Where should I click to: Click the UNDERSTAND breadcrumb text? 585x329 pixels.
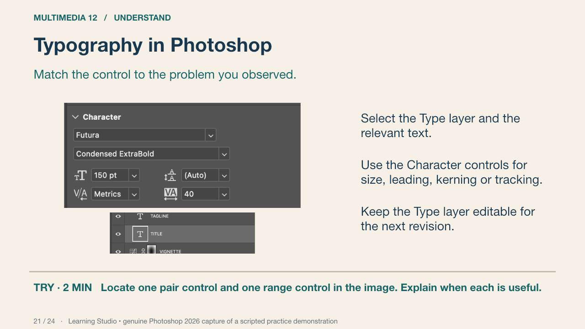tap(142, 18)
